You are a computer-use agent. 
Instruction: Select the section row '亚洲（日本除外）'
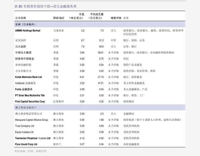click(x=100, y=24)
